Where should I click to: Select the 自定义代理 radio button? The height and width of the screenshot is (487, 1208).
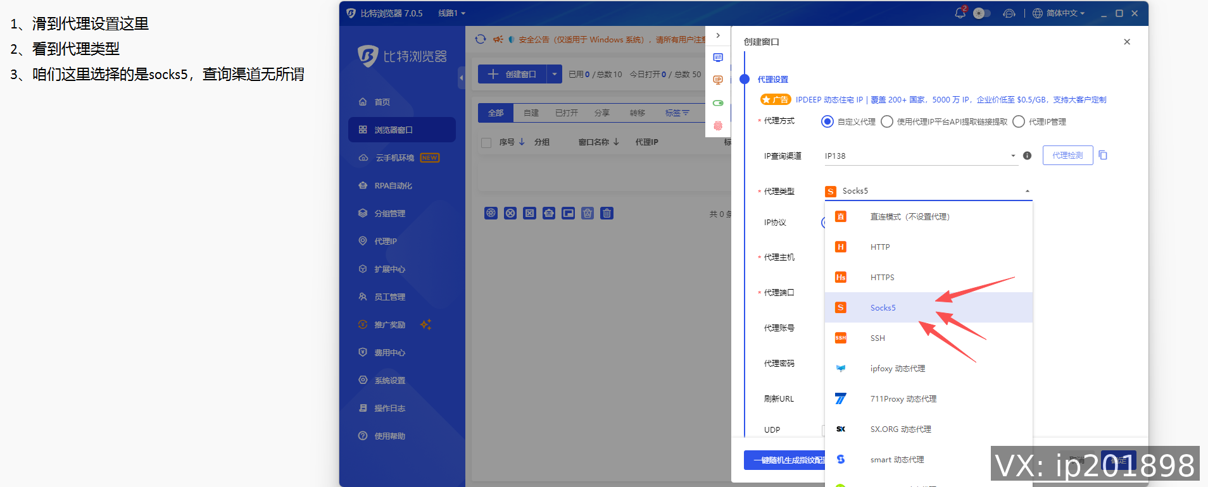[827, 121]
